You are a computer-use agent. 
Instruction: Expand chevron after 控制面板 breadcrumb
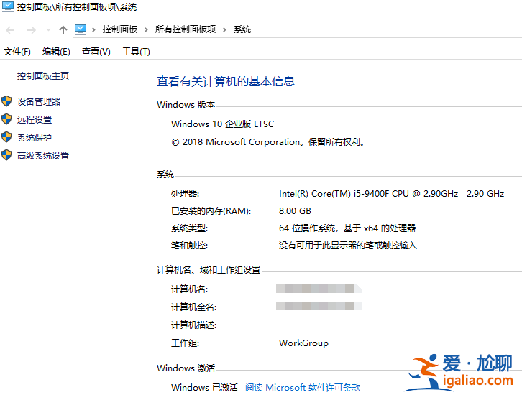pyautogui.click(x=146, y=30)
